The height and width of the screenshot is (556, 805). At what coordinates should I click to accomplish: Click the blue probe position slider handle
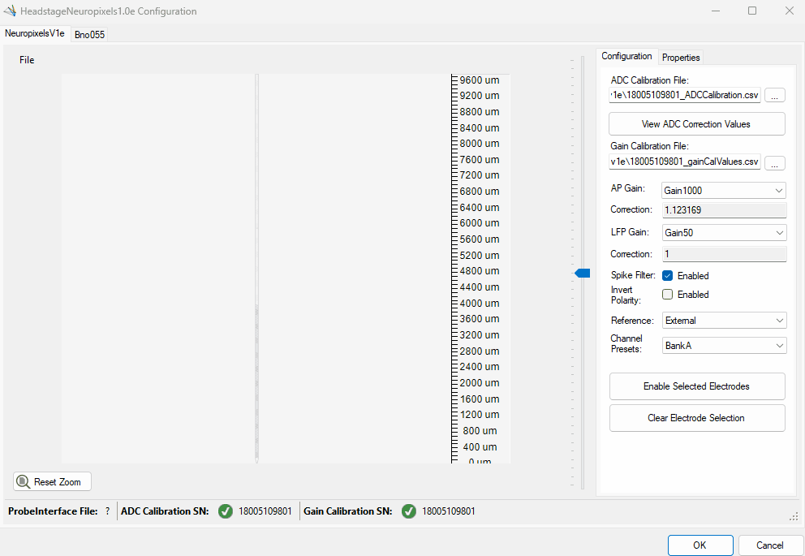coord(582,274)
